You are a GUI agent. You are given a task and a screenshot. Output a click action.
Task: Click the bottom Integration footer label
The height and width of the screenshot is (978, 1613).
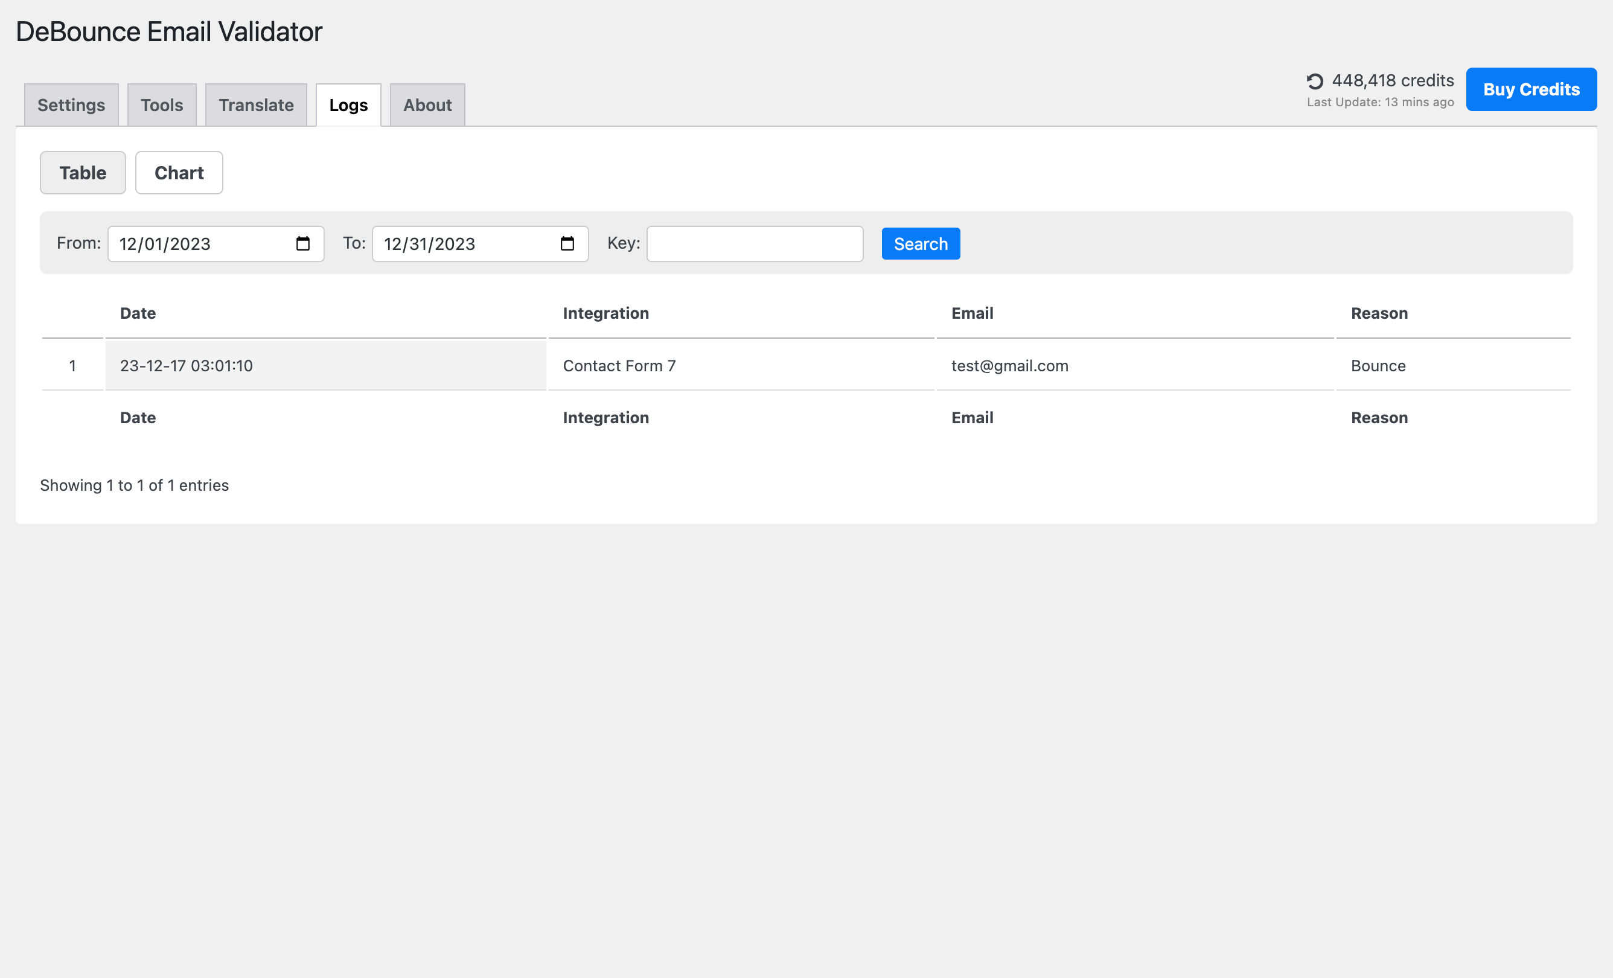605,418
